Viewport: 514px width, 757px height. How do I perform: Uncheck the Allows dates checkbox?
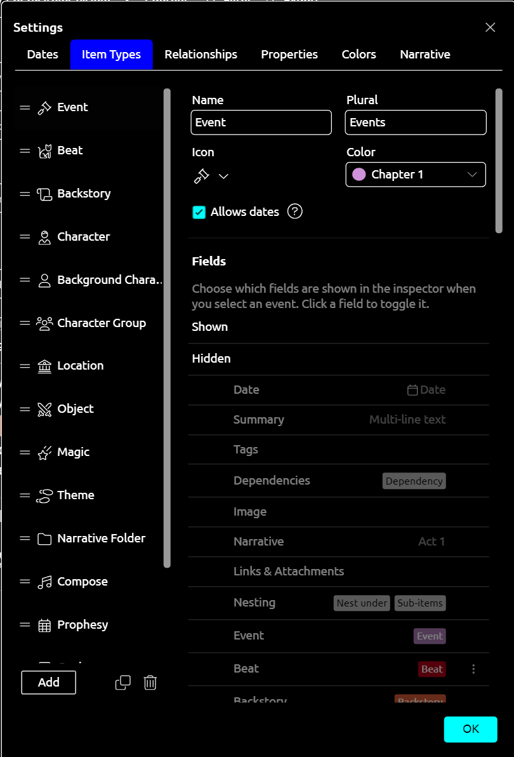coord(199,212)
